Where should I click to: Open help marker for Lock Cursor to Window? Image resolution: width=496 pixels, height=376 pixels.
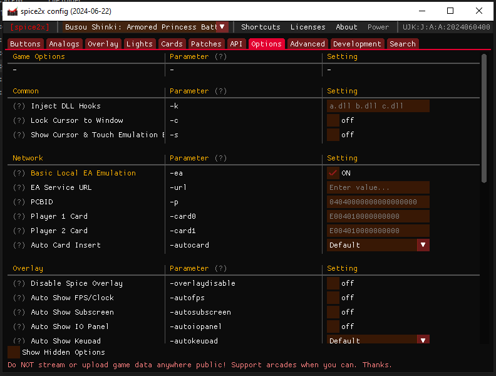pos(19,120)
